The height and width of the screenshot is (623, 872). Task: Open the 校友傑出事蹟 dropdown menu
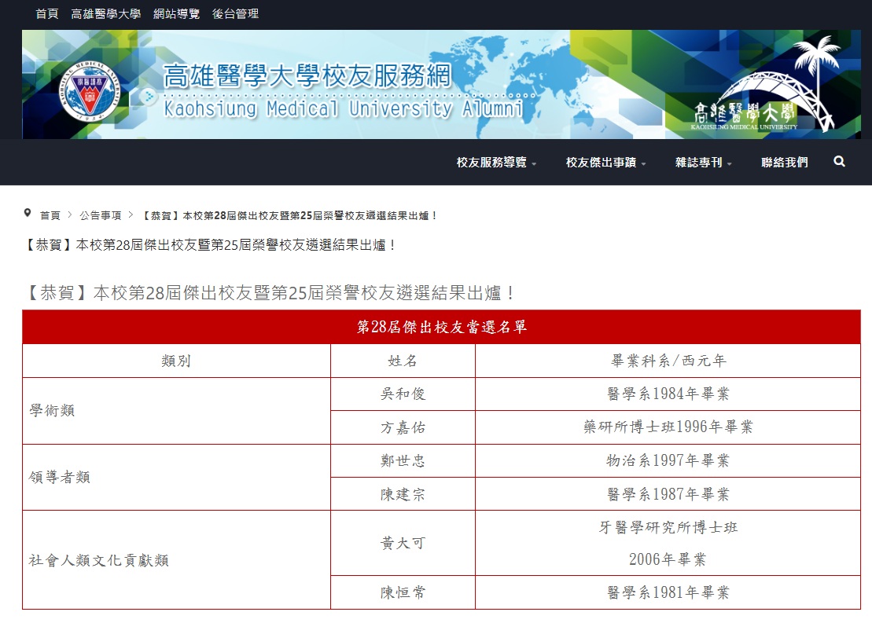click(605, 163)
